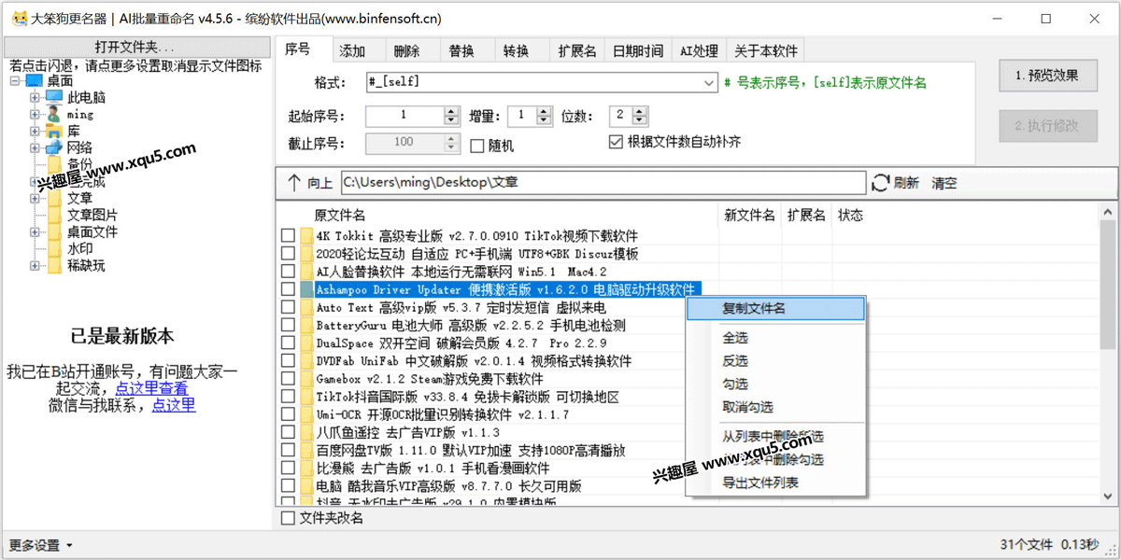Increase the 位数 stepper value
The image size is (1121, 560).
(641, 111)
